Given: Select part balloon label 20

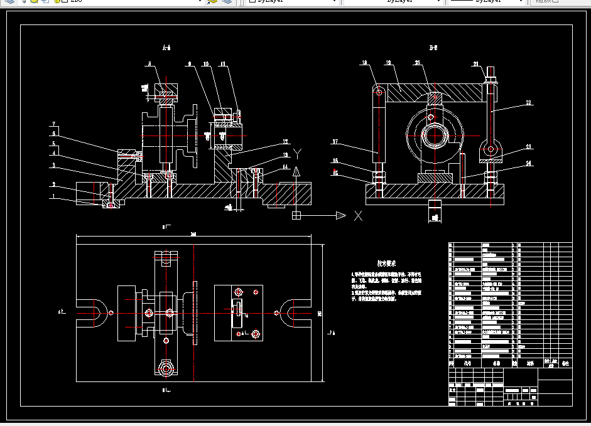Looking at the screenshot, I should click(x=417, y=63).
